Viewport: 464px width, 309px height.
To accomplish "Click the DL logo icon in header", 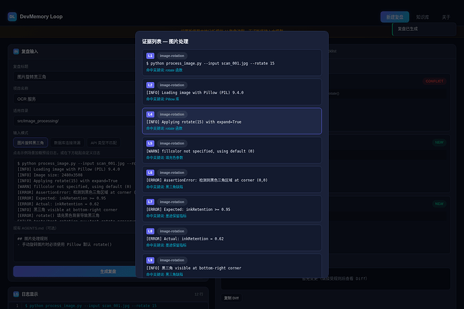I will tap(12, 17).
